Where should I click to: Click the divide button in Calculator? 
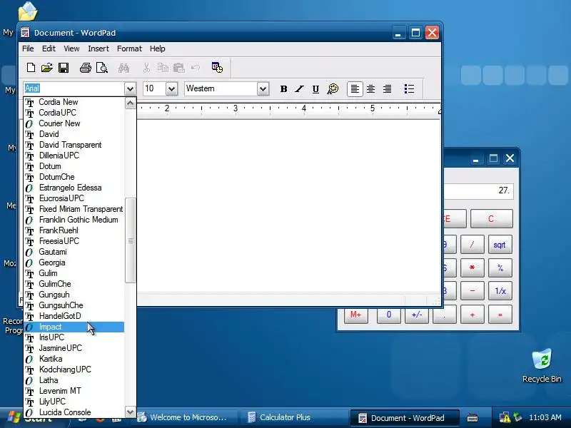[472, 245]
